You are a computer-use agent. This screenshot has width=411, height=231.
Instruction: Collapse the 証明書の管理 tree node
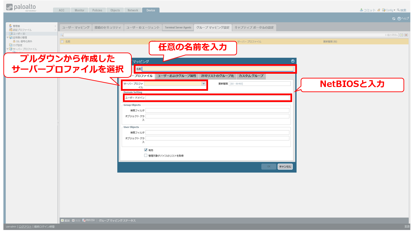7,38
